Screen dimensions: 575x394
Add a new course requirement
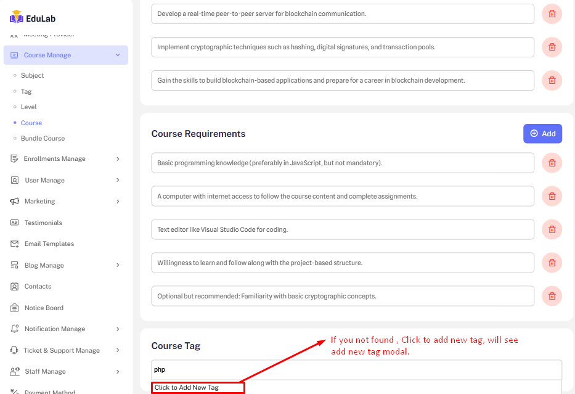(542, 133)
